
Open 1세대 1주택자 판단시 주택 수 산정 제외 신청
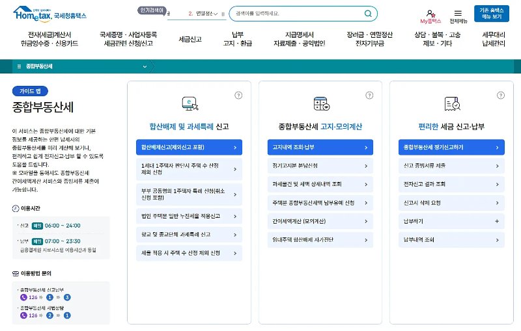(x=189, y=169)
